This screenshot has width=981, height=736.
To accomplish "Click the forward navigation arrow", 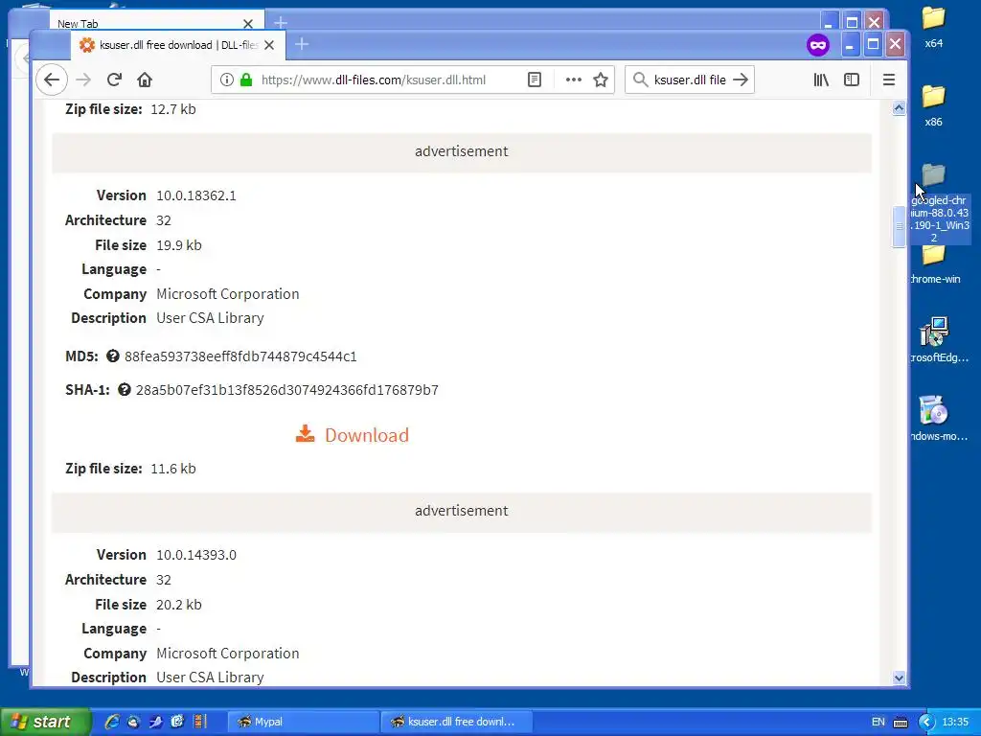I will tap(83, 80).
